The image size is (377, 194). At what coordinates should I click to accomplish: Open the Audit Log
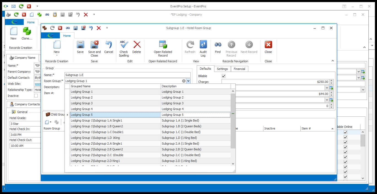(x=203, y=49)
